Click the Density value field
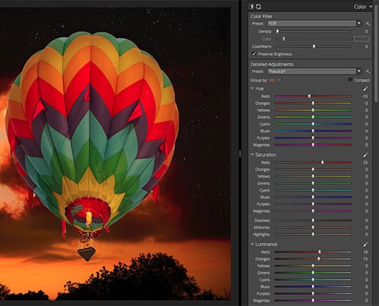Viewport: 379px width, 306px height. [366, 32]
